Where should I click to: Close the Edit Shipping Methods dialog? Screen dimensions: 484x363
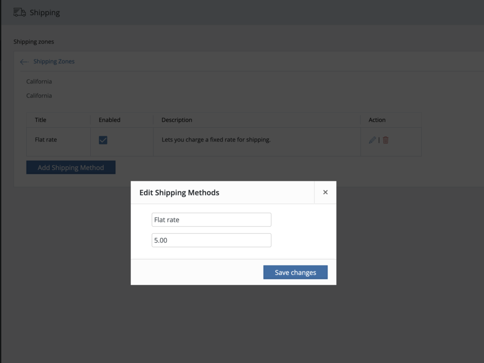[x=325, y=193]
